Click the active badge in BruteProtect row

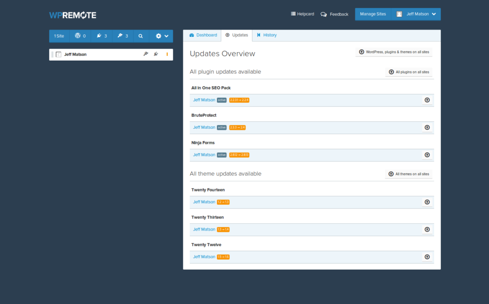click(x=222, y=127)
